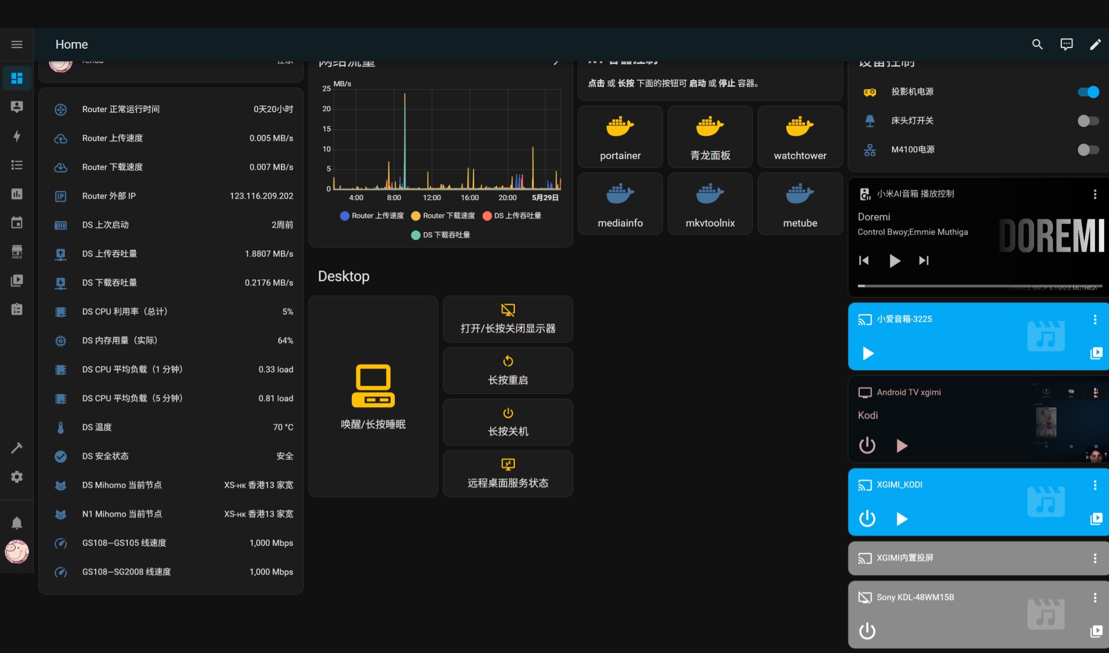Open the Assist chat icon
The height and width of the screenshot is (653, 1109).
point(1066,44)
